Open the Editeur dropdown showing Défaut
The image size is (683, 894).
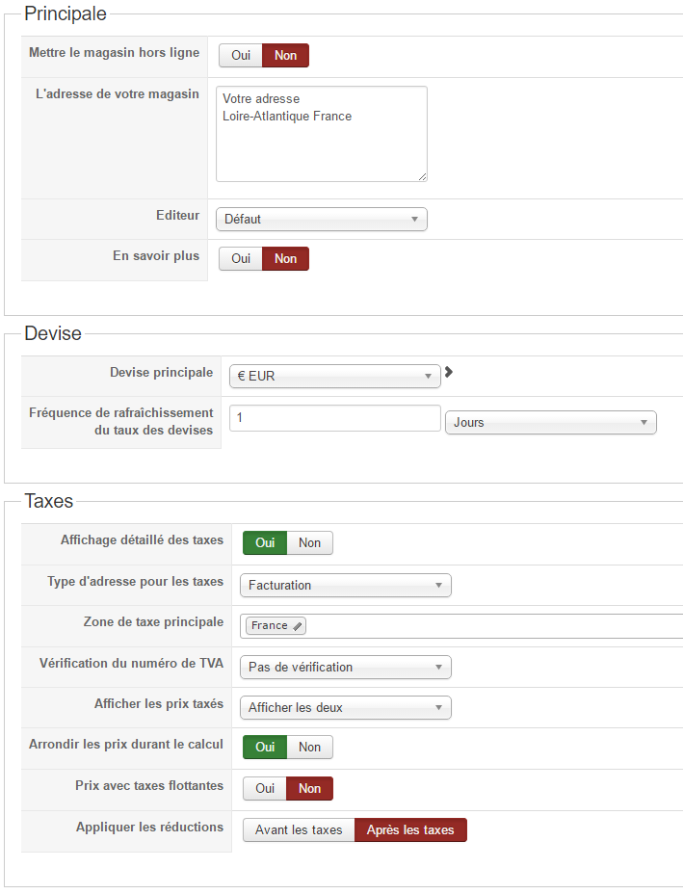322,220
